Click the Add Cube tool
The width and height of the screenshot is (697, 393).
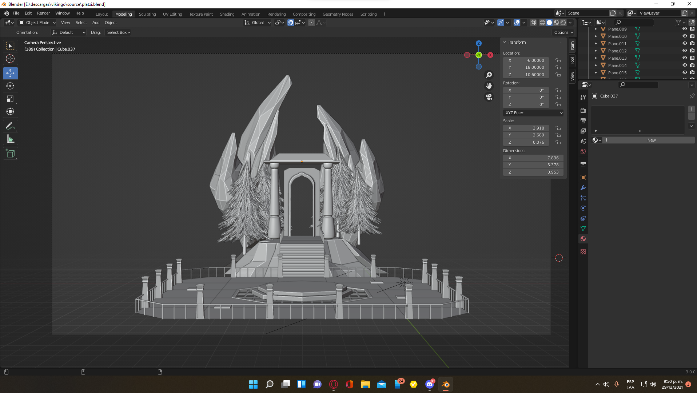click(10, 154)
